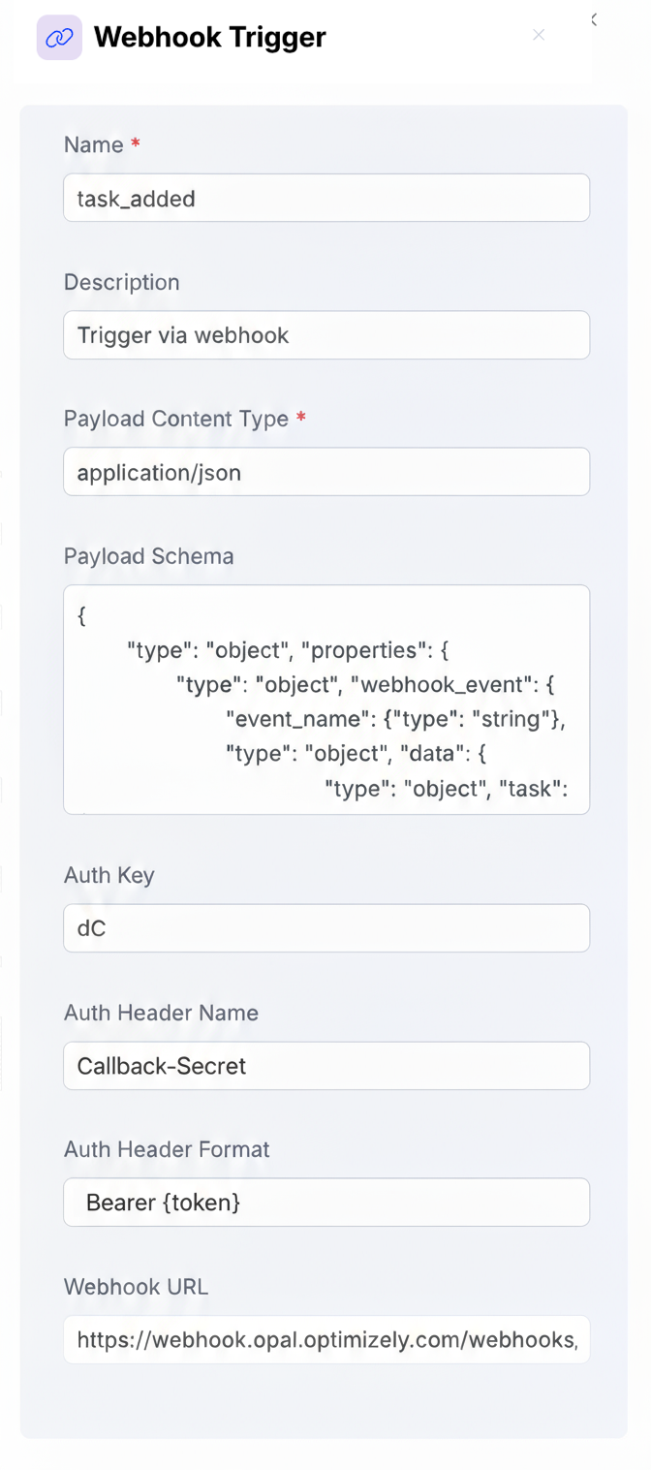Click the webhook link icon in header
Screen dimensions: 651x1470
(59, 38)
